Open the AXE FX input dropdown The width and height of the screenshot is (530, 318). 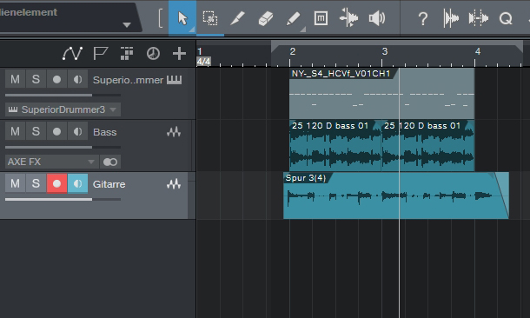click(52, 162)
